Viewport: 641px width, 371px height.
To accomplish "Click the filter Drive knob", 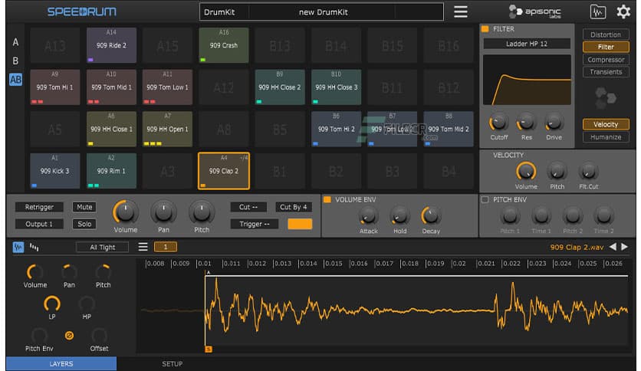I will coord(554,122).
